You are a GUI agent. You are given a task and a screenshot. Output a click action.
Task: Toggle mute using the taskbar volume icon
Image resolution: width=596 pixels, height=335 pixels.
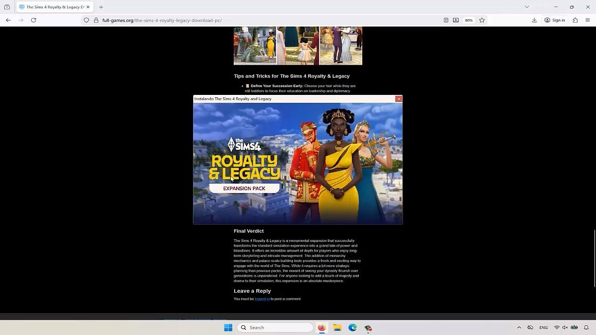coord(565,328)
